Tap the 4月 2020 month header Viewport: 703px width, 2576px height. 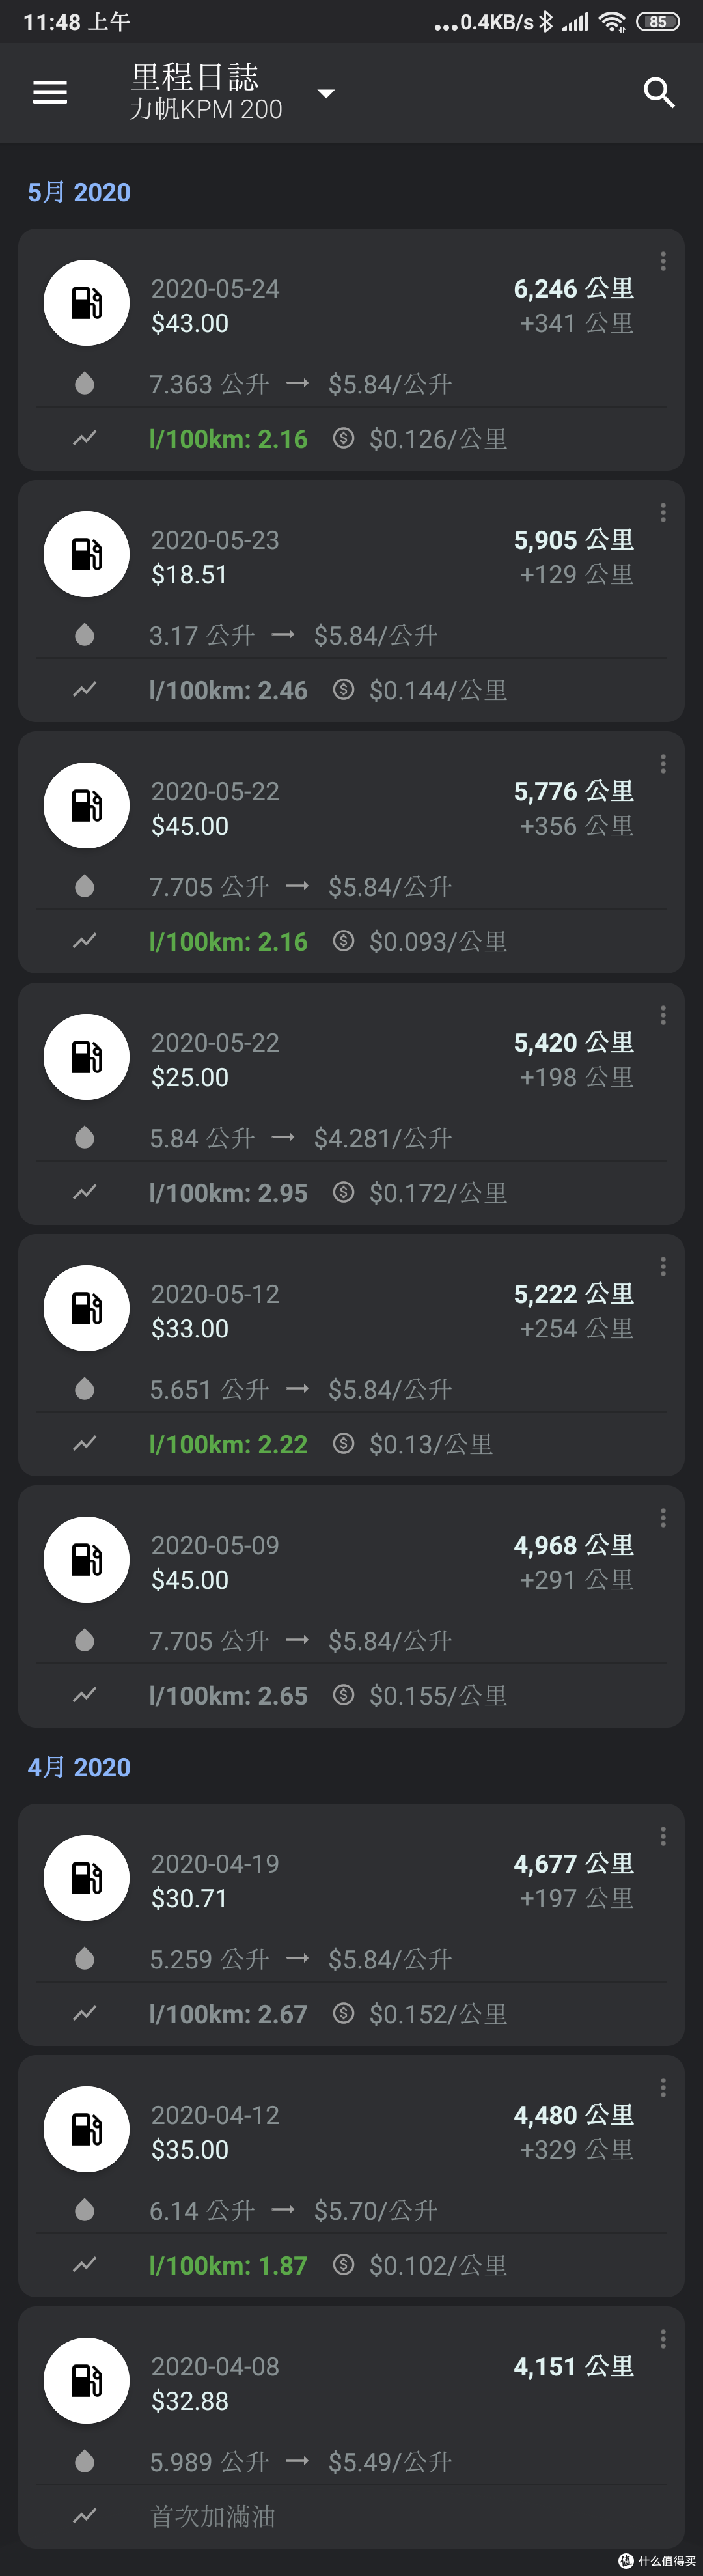coord(79,1767)
